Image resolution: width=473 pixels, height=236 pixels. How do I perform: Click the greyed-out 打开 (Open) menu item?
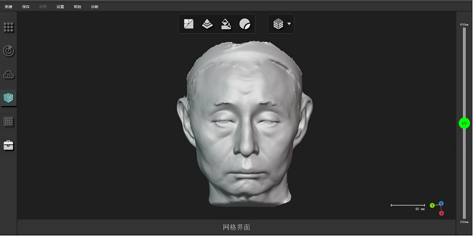click(43, 7)
